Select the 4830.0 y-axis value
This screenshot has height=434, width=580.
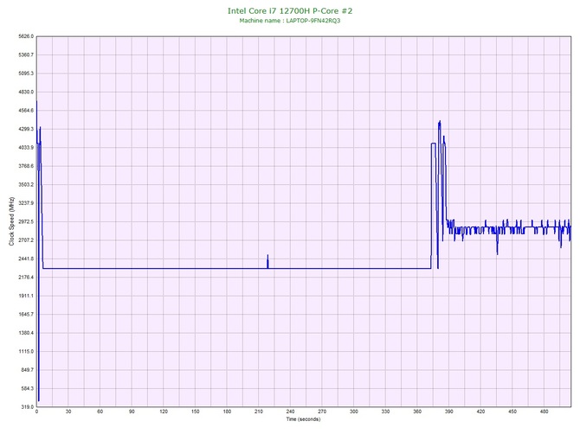[26, 92]
